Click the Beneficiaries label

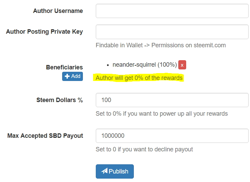(x=64, y=67)
